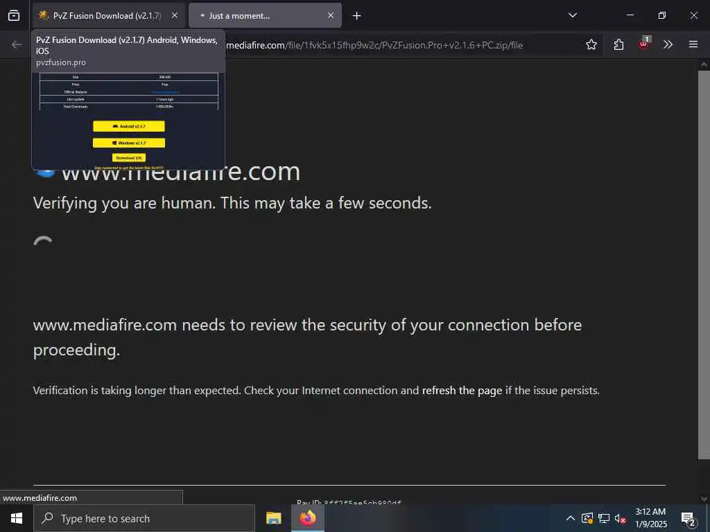Open the Firefox View icon

click(14, 15)
